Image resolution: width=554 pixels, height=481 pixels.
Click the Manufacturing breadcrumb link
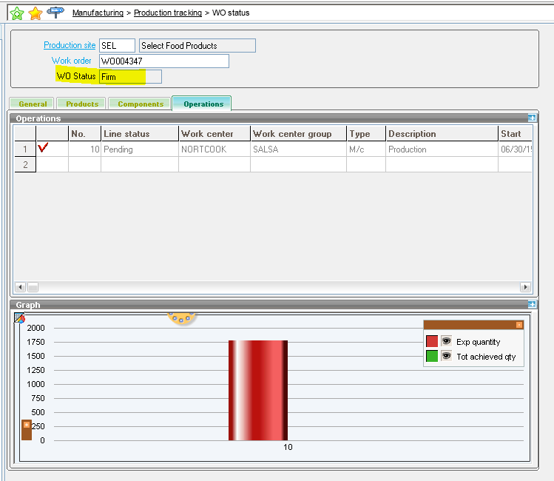click(x=98, y=13)
